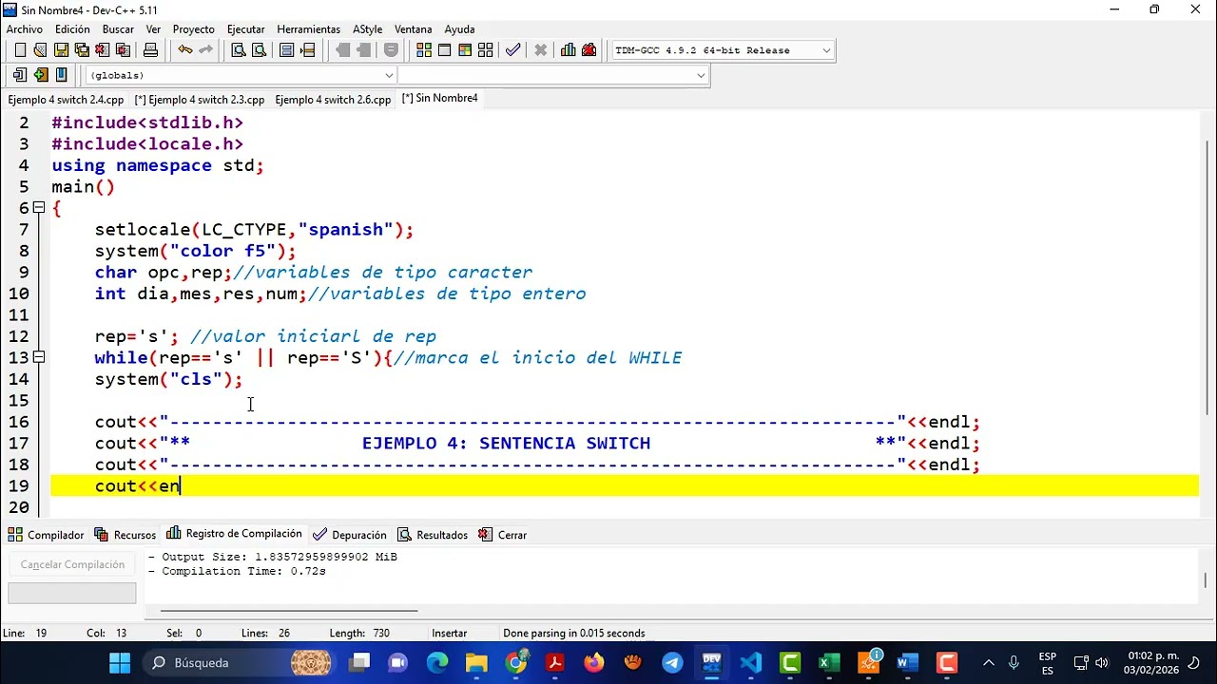This screenshot has height=684, width=1217.
Task: Open Replace with the second magnifier icon
Action: click(259, 50)
